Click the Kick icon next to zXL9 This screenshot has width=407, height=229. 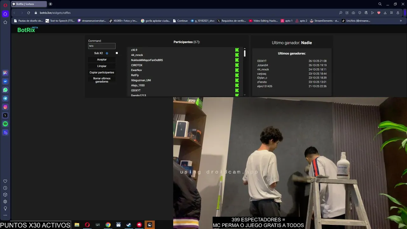(237, 50)
